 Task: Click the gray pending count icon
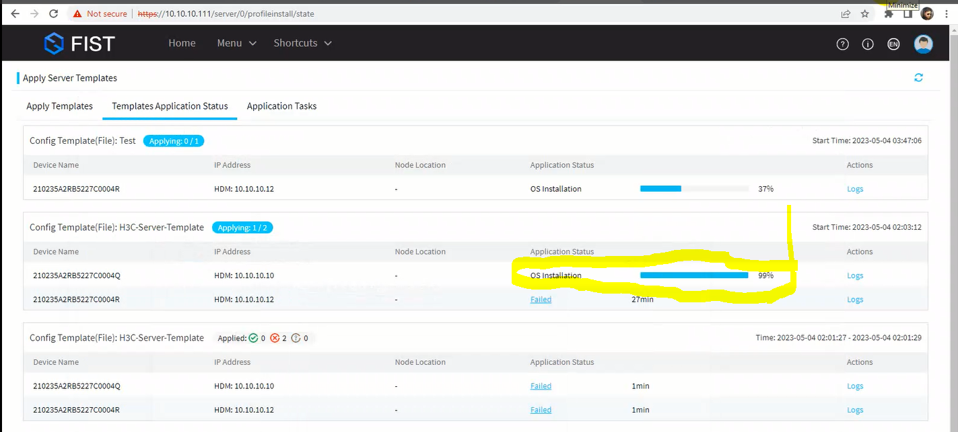point(296,338)
